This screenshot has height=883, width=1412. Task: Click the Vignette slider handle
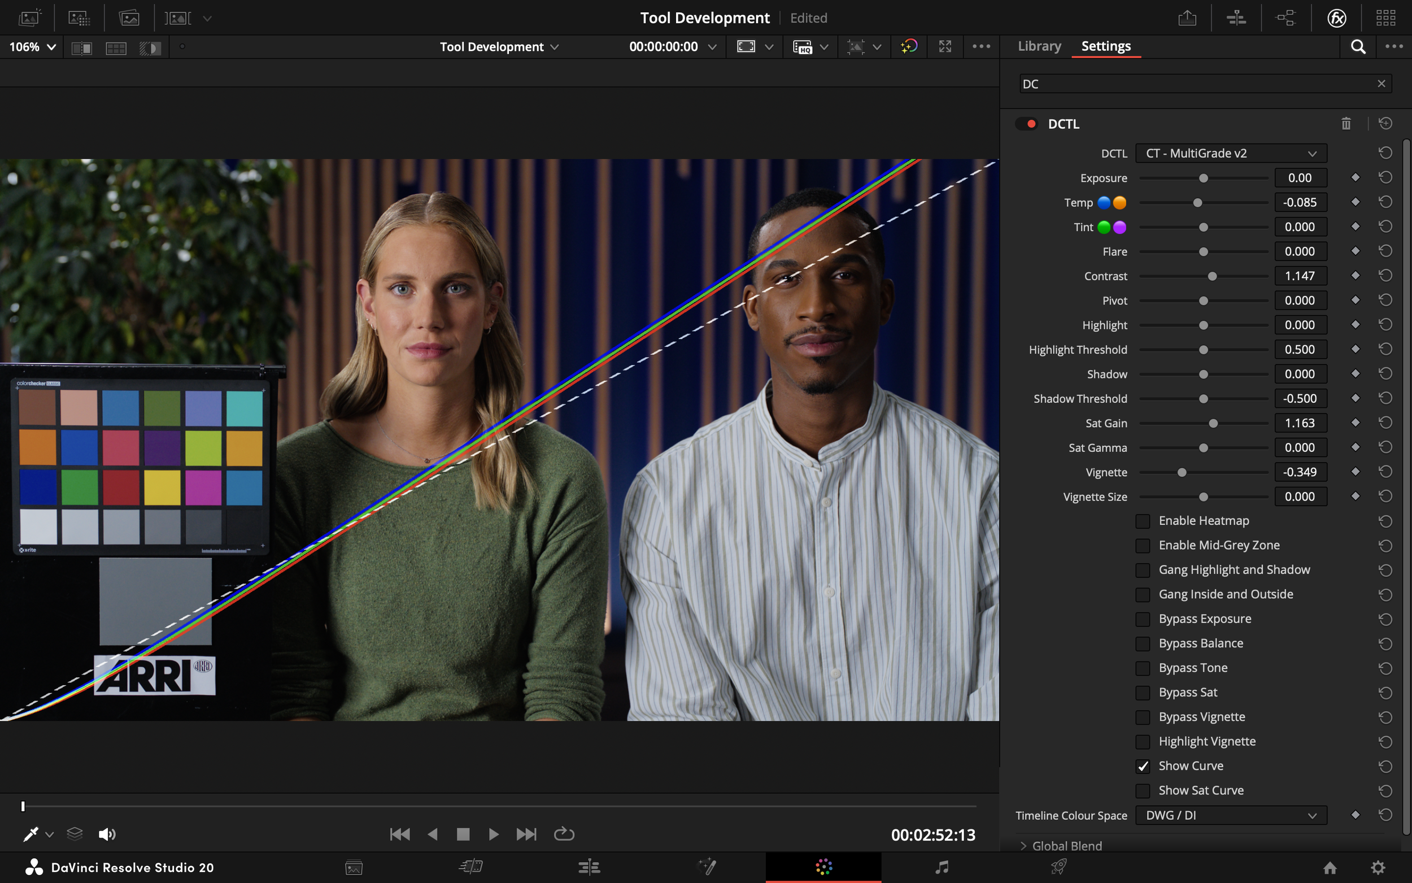tap(1182, 472)
